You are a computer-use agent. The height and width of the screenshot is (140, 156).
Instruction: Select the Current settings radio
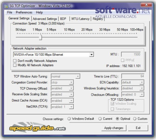(x=100, y=119)
